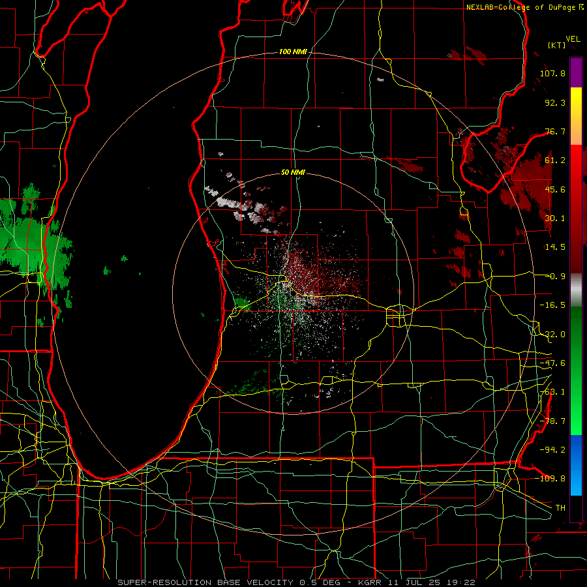587x587 pixels.
Task: Click the "TH" label on color scale
Action: coord(560,507)
